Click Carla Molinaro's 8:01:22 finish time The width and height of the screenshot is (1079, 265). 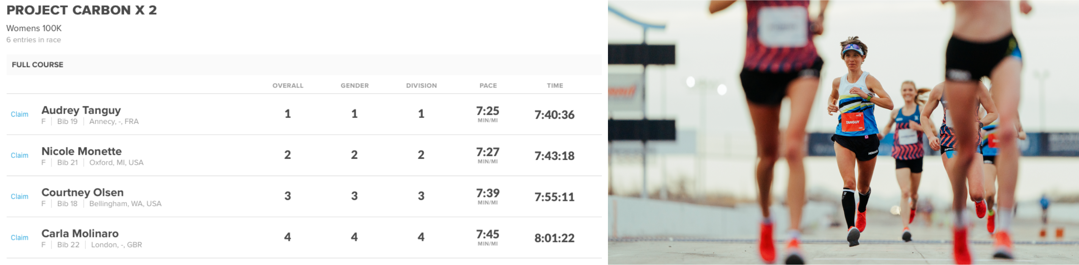[x=554, y=238]
